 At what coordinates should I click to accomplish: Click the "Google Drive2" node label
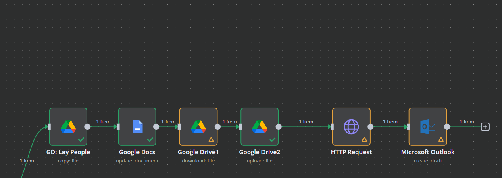(259, 152)
